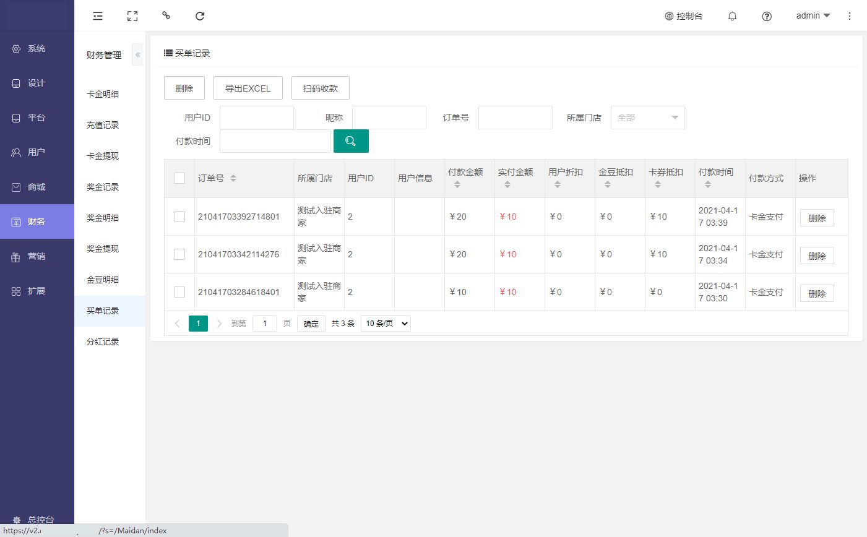
Task: Click the link icon in top toolbar
Action: (x=166, y=15)
